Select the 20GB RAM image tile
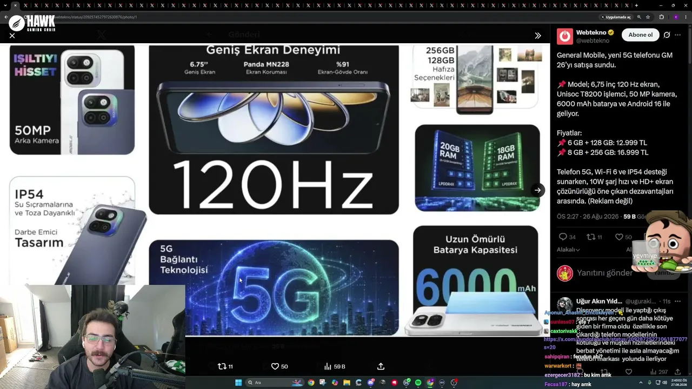The image size is (692, 389). coord(477,167)
